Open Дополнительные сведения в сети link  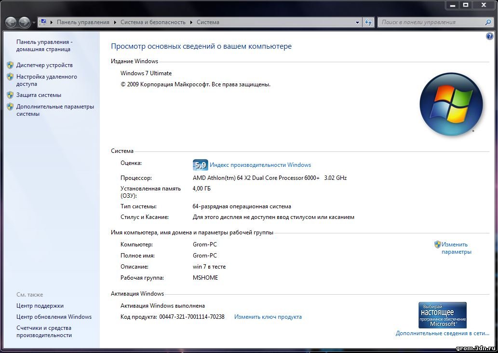click(443, 333)
